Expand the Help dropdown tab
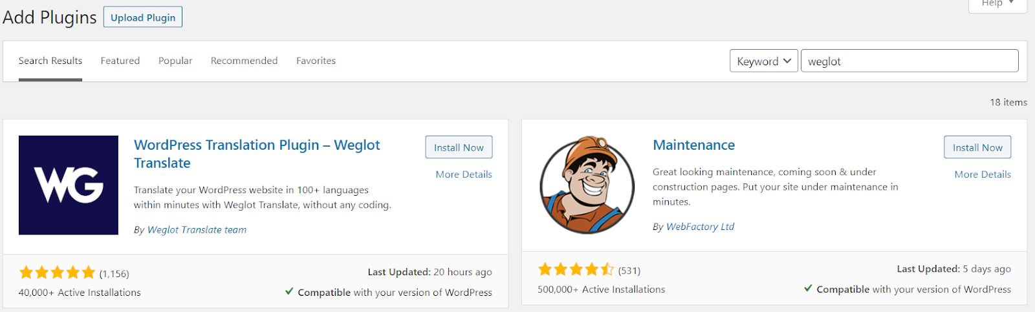 [x=997, y=4]
